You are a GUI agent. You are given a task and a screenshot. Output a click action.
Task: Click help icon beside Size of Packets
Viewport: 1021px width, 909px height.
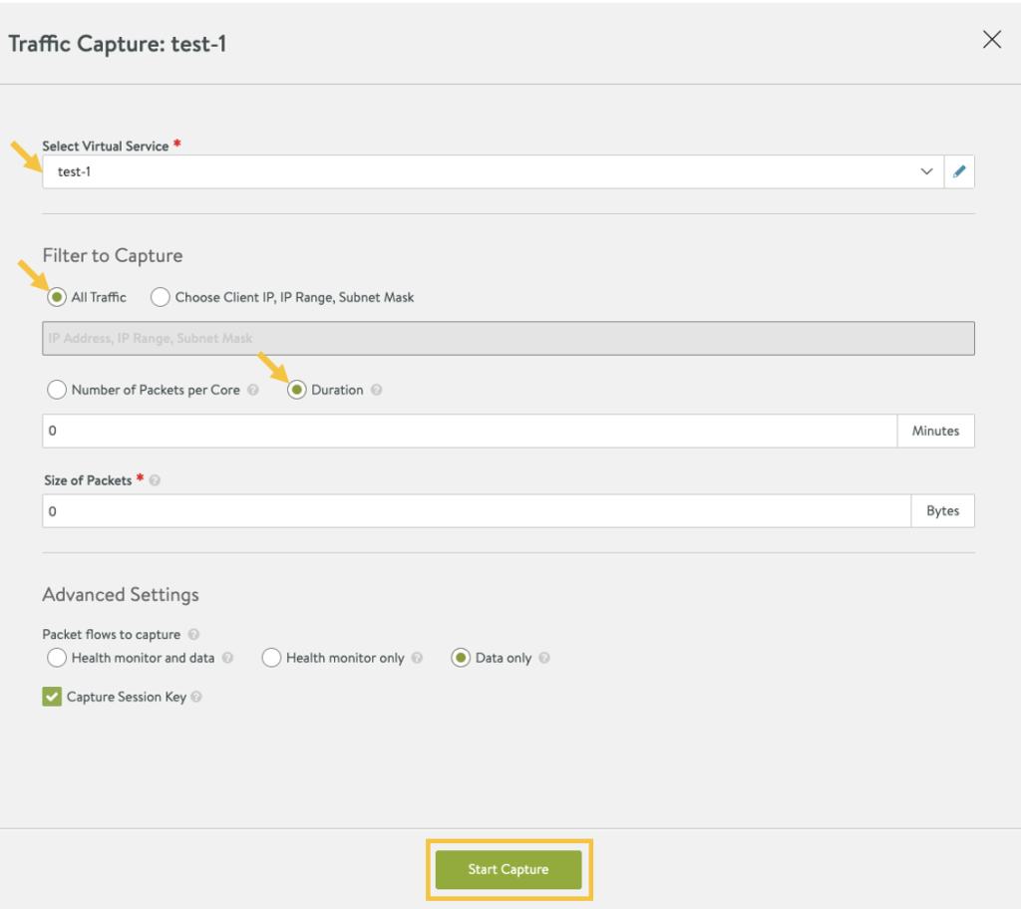155,480
